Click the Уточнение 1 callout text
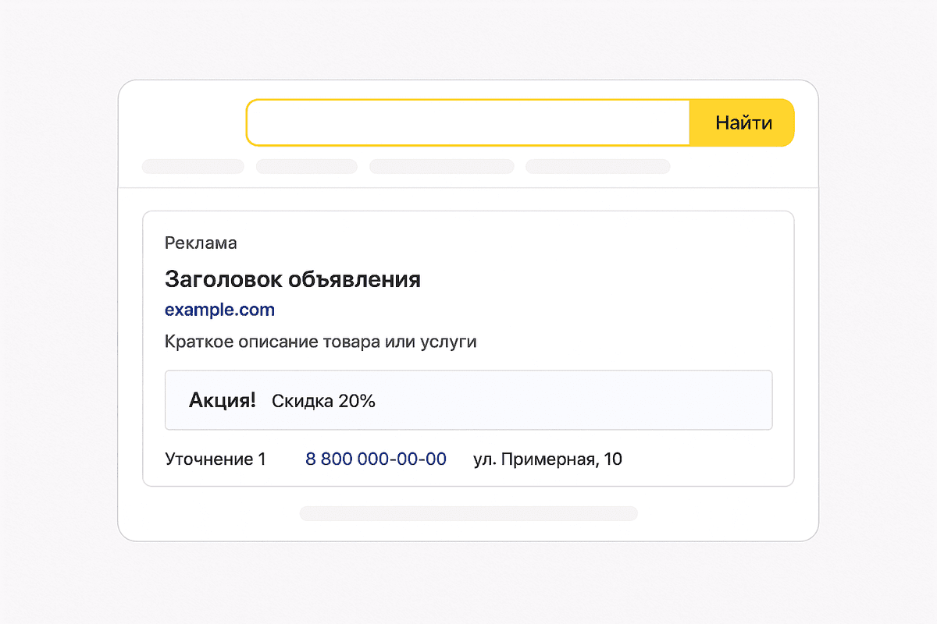Viewport: 937px width, 624px height. tap(215, 459)
